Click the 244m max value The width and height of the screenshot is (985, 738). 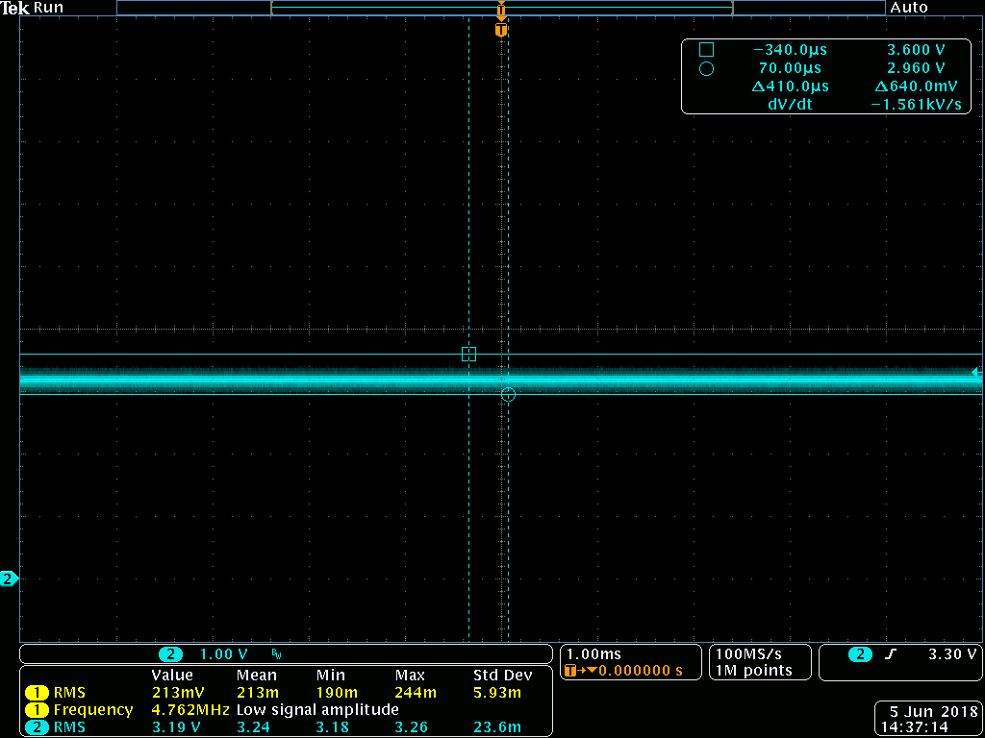pyautogui.click(x=416, y=693)
